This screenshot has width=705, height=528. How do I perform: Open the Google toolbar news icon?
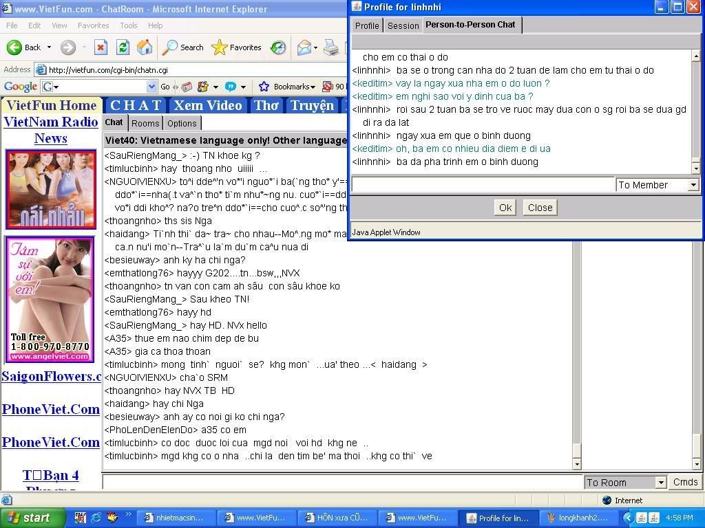[187, 86]
